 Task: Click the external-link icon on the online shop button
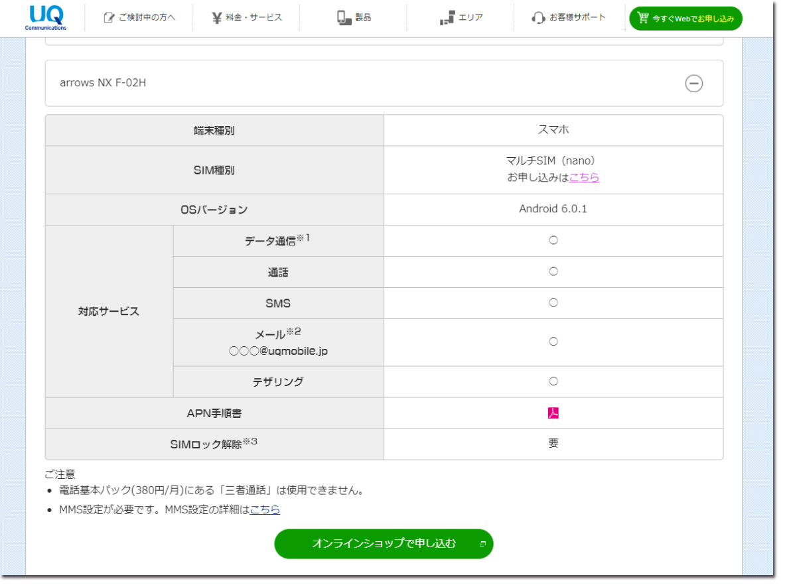click(x=482, y=544)
